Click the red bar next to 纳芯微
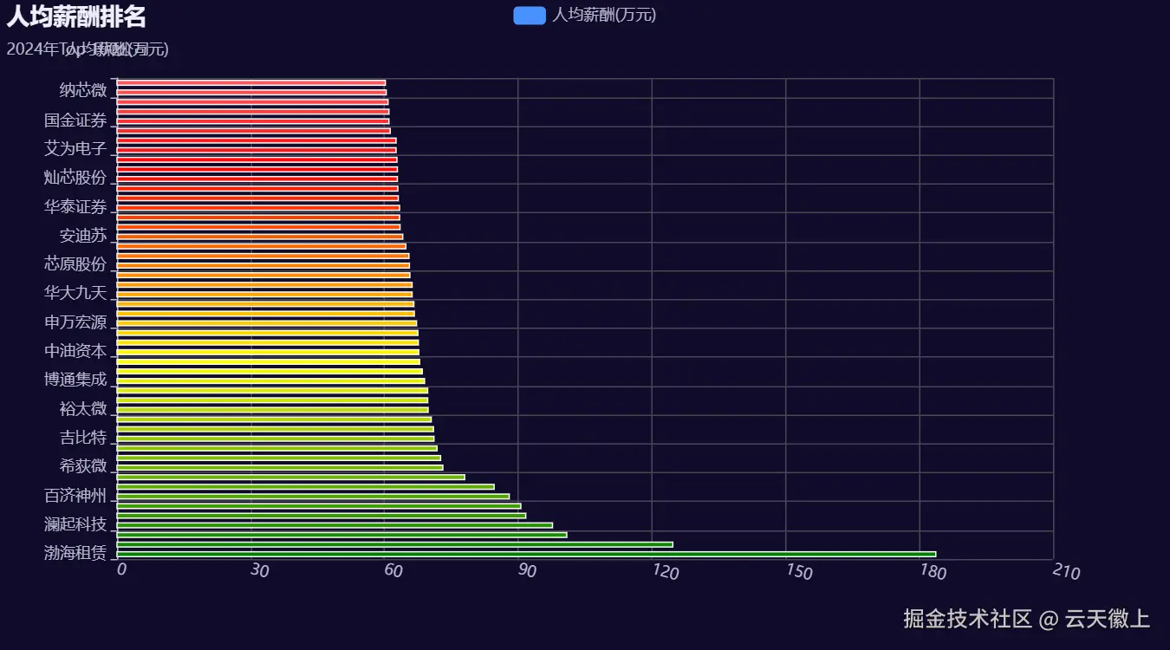This screenshot has height=650, width=1170. click(251, 93)
